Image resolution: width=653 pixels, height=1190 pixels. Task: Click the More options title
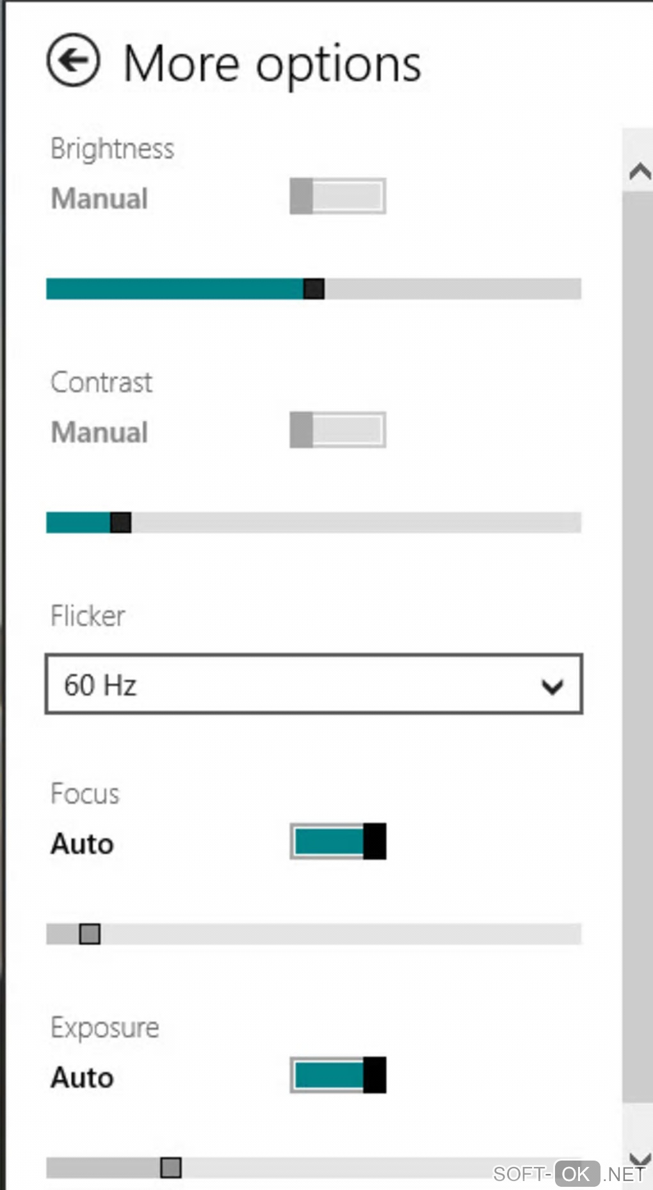pyautogui.click(x=272, y=63)
